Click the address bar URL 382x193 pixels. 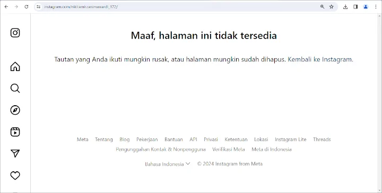(x=81, y=7)
